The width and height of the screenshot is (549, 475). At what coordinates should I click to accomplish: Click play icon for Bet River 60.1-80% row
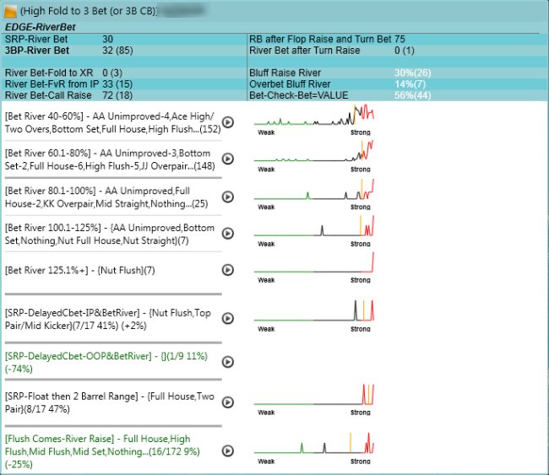[x=227, y=159]
